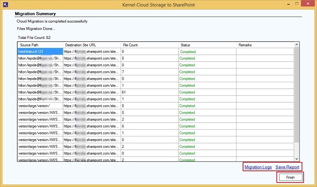Click destination URL in the versionlarge/version/ row
Viewport: 317px width, 187px height.
point(92,106)
